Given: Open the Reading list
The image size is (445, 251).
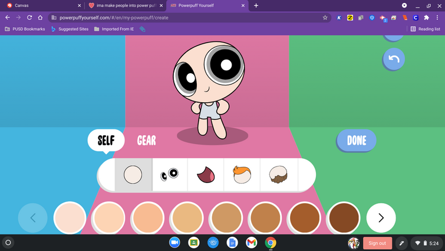Looking at the screenshot, I should coord(426,29).
